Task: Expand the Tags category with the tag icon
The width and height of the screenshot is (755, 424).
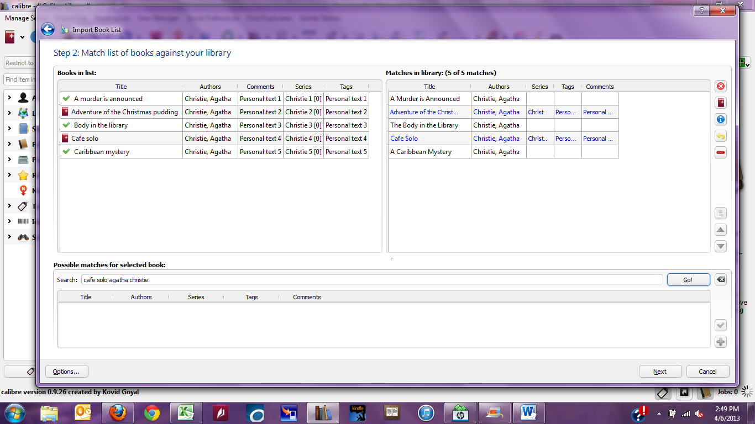Action: coord(9,206)
